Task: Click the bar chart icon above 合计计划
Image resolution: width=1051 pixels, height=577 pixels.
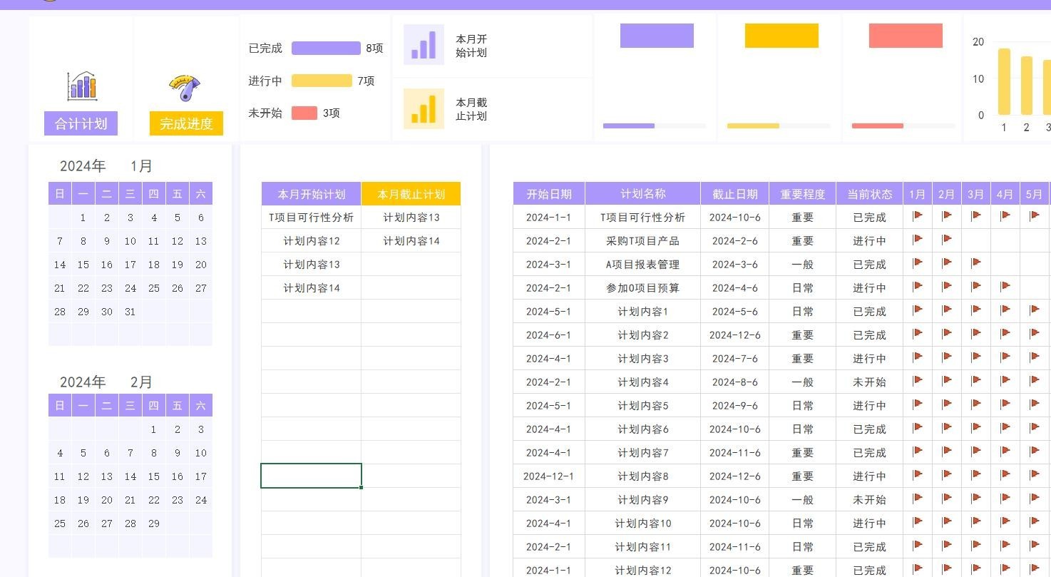Action: [82, 86]
